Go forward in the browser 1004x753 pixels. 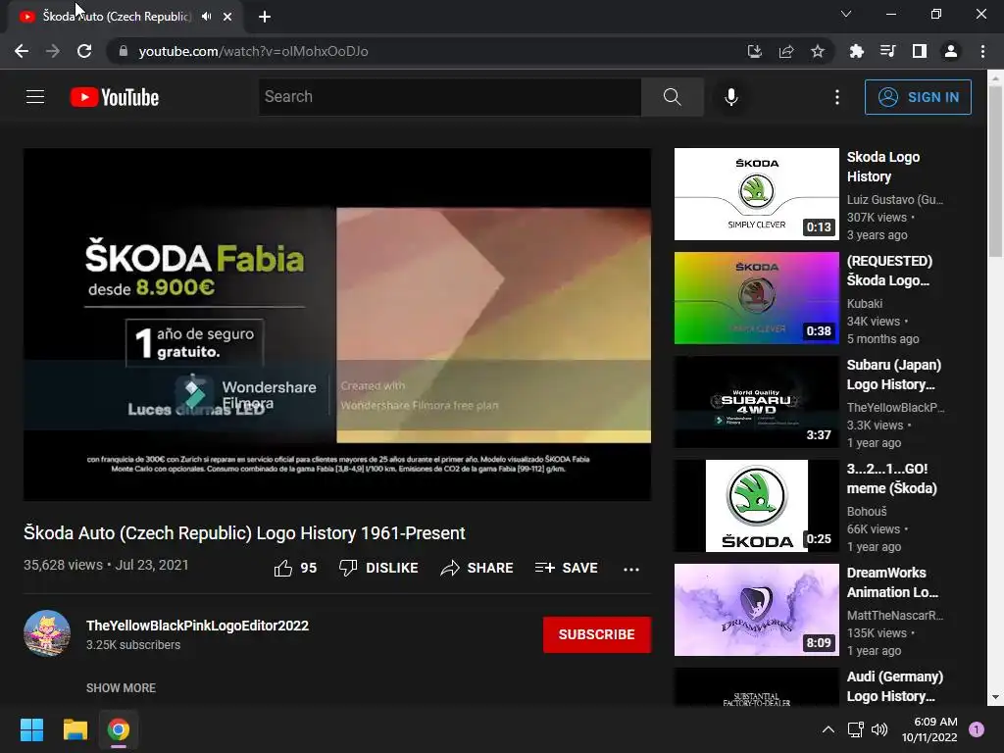tap(53, 51)
